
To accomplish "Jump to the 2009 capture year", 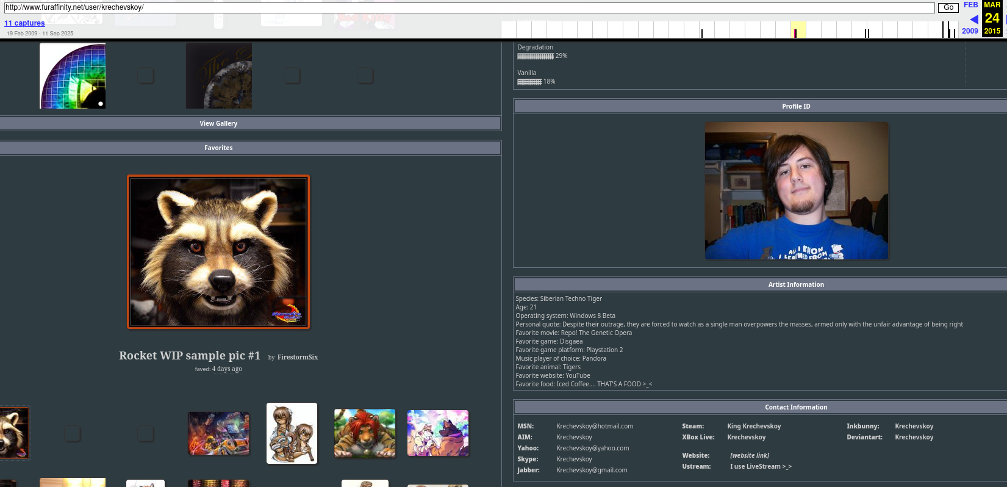I will [970, 31].
